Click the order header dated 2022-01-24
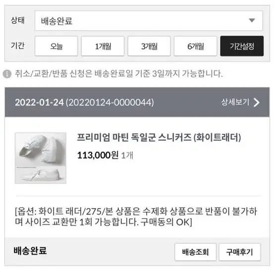275x275 pixels. pyautogui.click(x=137, y=102)
